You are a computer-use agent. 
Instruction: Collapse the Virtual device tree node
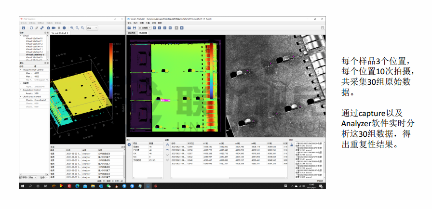pos(21,36)
